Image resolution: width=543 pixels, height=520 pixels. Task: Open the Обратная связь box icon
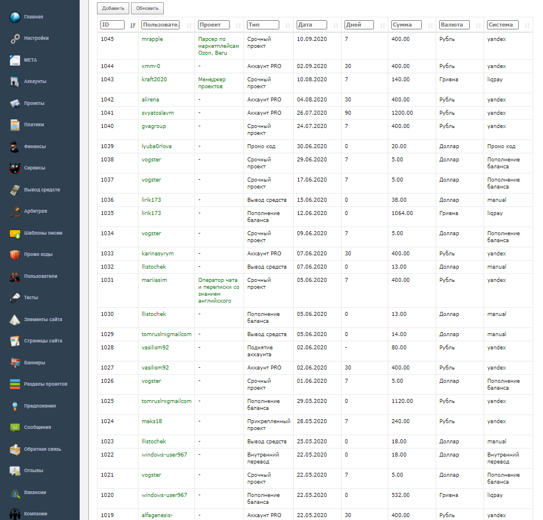point(15,450)
